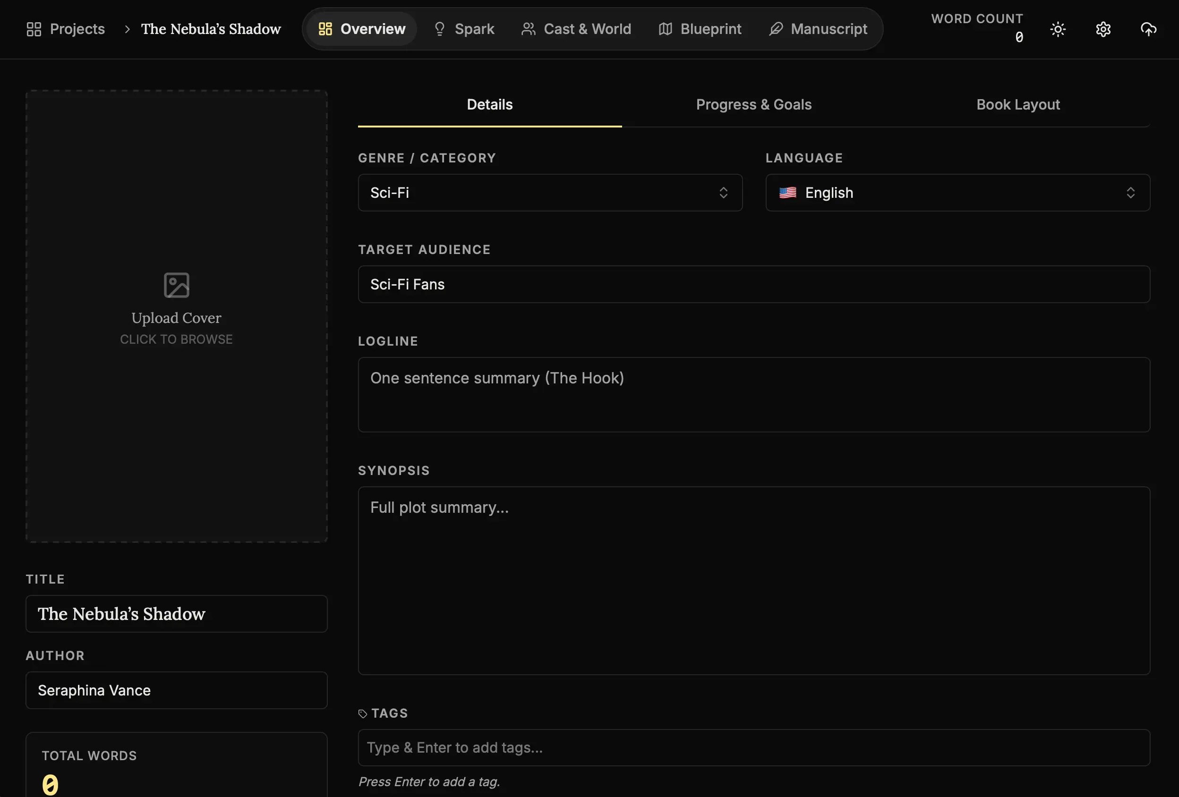1179x797 pixels.
Task: Click the breadcrumb chevron after Projects
Action: coord(128,29)
